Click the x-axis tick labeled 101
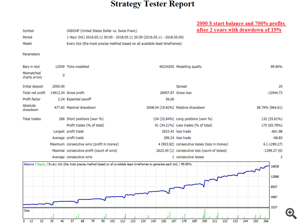 (x=112, y=221)
